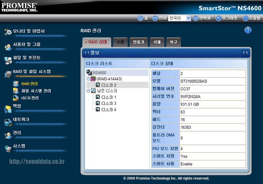Click the contact envelope icon
Image resolution: width=263 pixels, height=184 pixels.
click(x=195, y=18)
